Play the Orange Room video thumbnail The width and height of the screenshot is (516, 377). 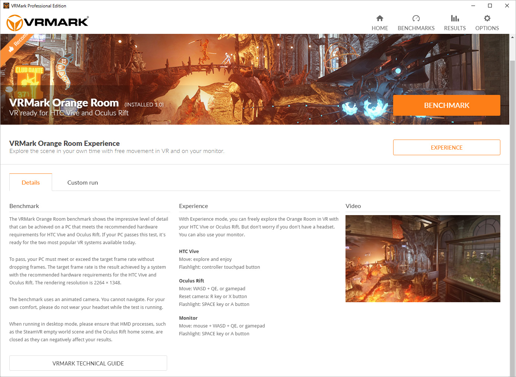(423, 259)
